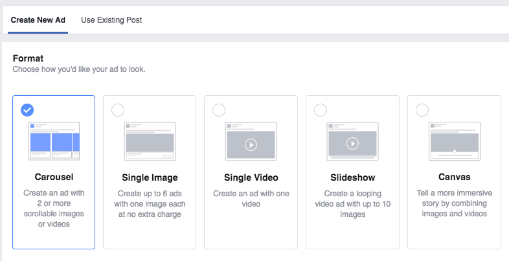Click the Single Image layout preview icon
509x261 pixels.
pos(150,141)
